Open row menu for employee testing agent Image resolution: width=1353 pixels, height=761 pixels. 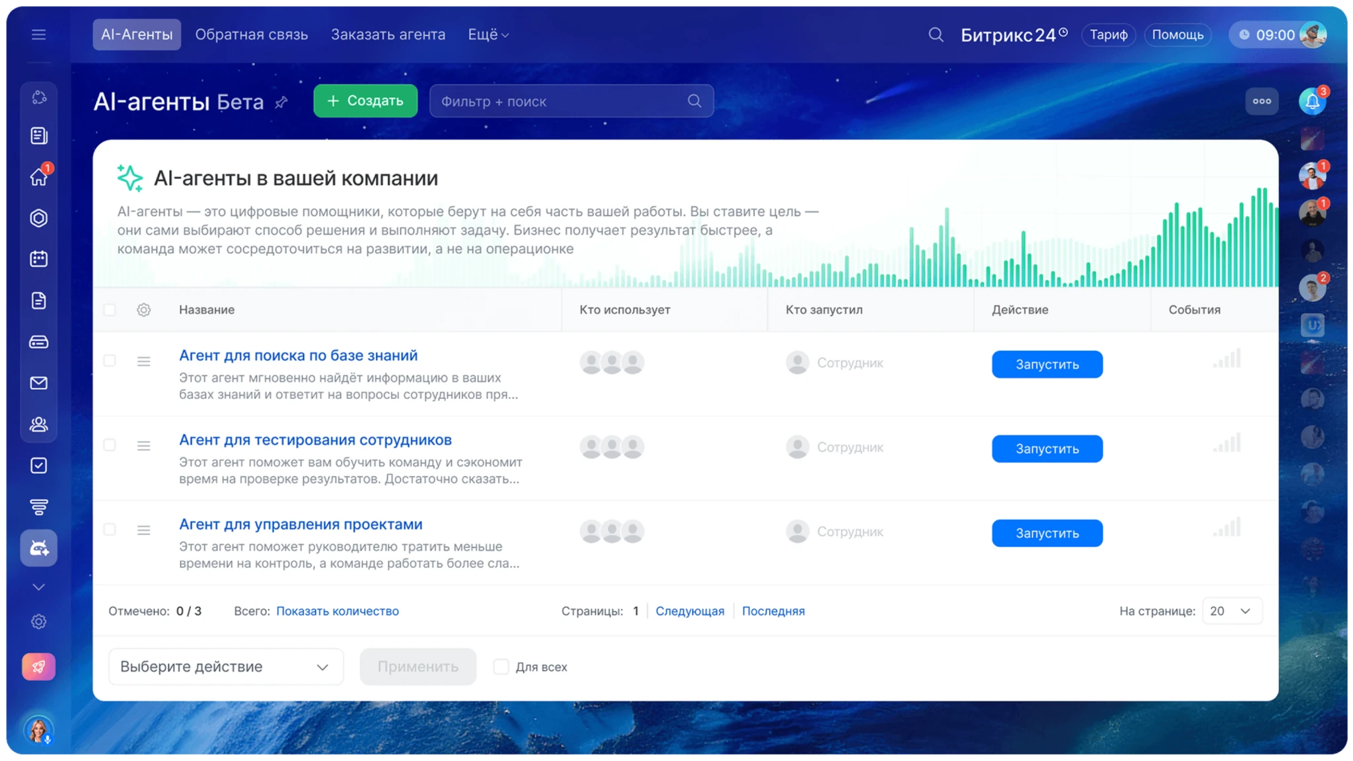coord(143,446)
